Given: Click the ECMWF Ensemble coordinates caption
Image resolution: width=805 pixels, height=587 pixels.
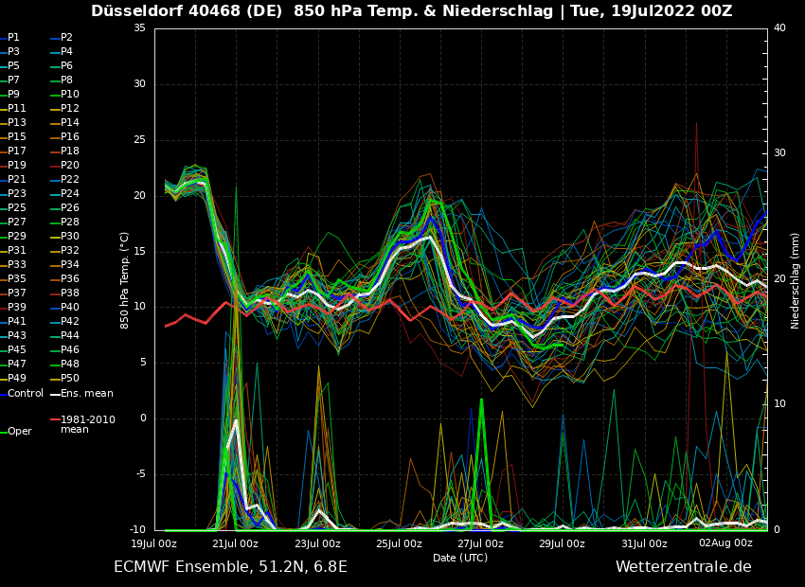Looking at the screenshot, I should (230, 566).
